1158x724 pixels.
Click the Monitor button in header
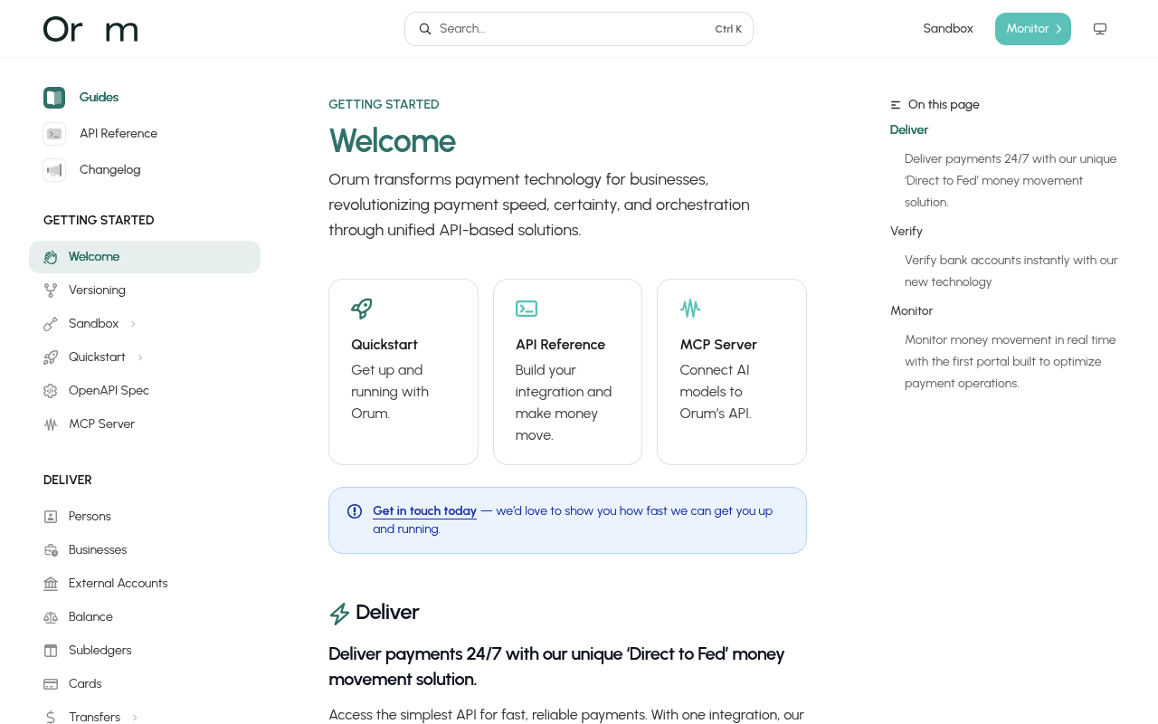[1033, 29]
